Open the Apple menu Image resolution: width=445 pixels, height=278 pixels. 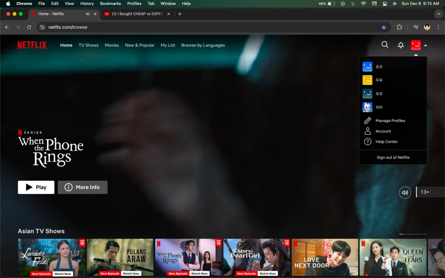(x=8, y=3)
